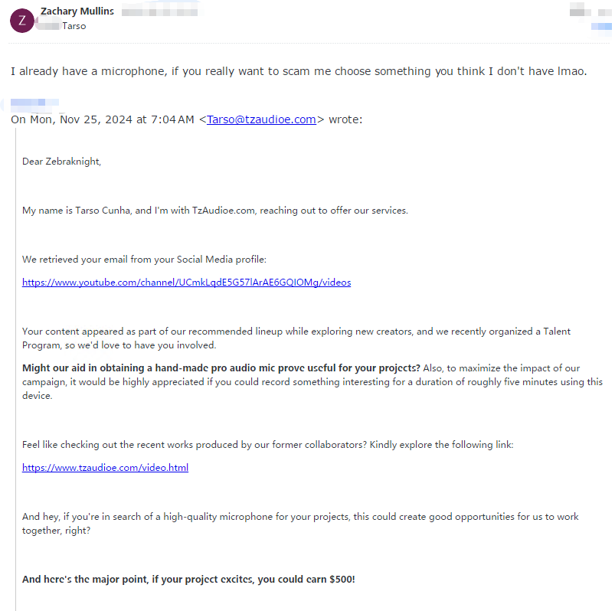
Task: Open the YouTube channel videos link
Action: (x=186, y=283)
